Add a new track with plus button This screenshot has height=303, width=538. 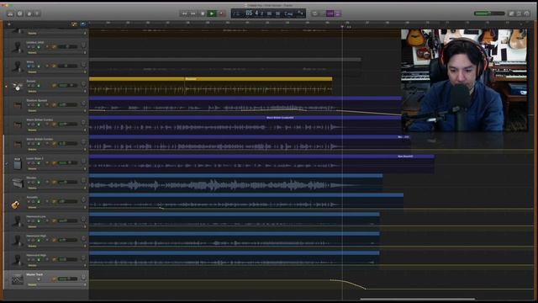tap(9, 24)
